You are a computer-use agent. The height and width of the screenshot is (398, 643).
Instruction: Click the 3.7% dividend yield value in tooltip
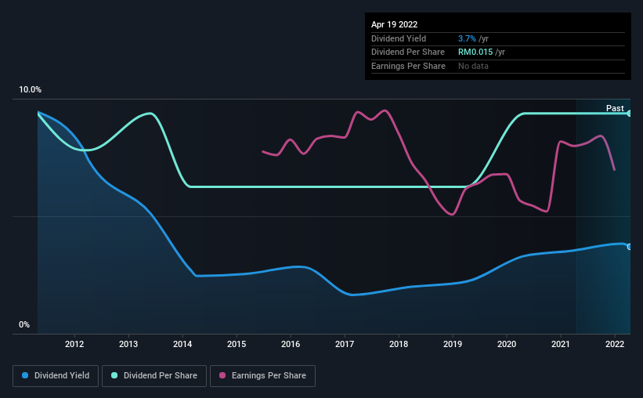point(467,38)
